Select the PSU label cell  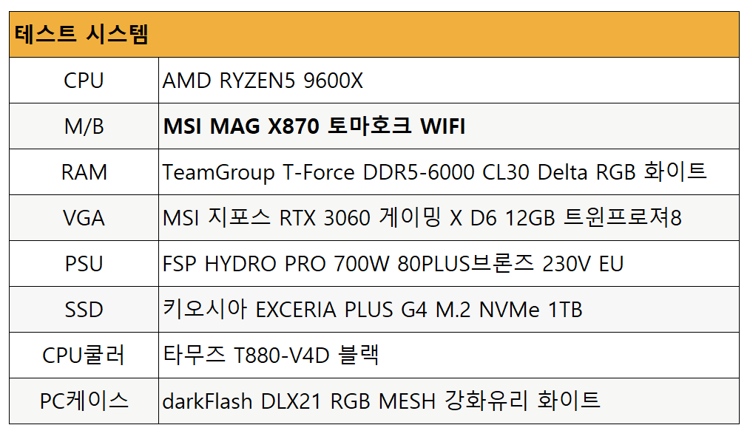click(x=84, y=264)
